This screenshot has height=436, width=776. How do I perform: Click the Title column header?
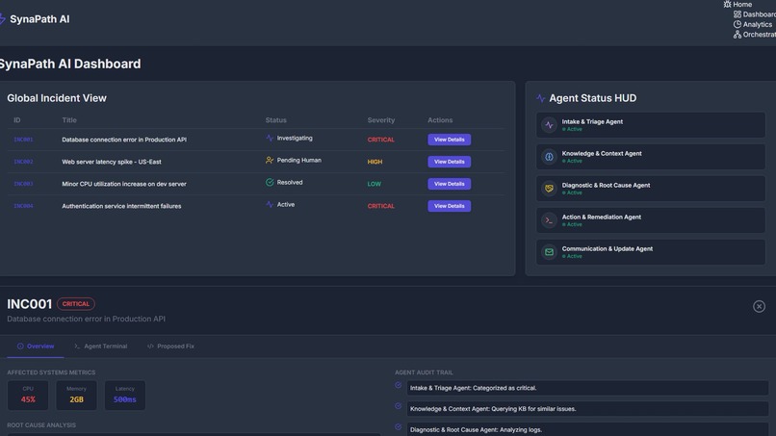69,120
